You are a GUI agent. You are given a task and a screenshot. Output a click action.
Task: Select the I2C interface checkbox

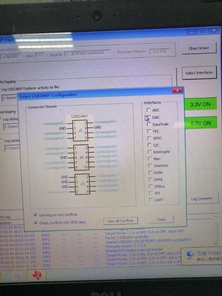149,145
